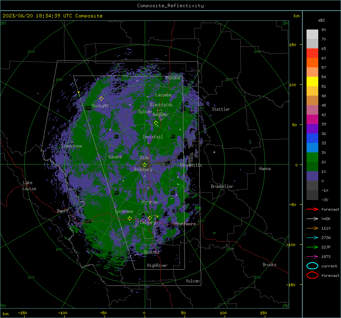Click the Okotoks label
Viewport: 341px width, 318px height.
152,252
